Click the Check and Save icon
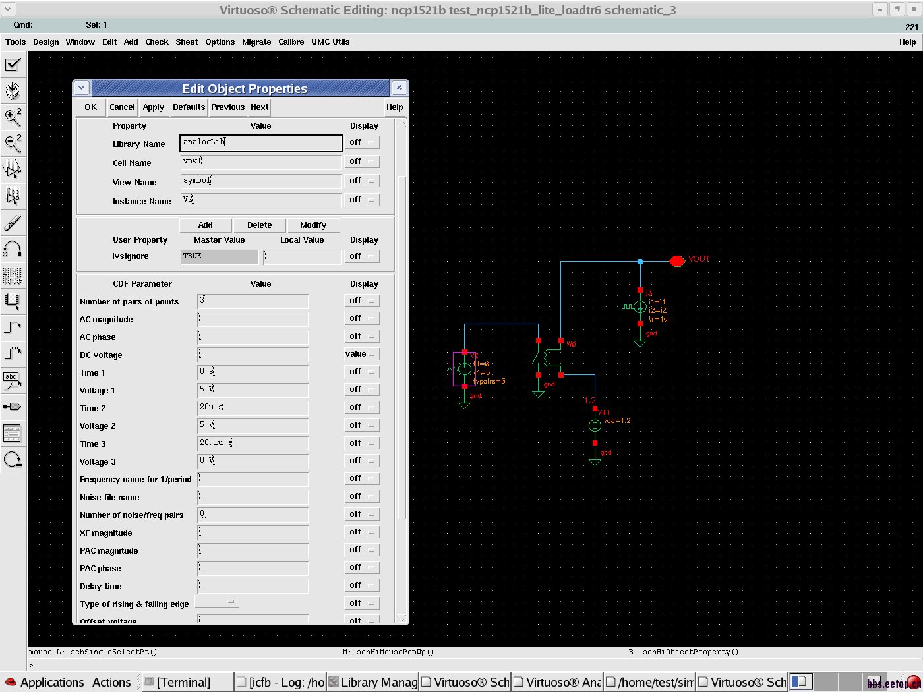Viewport: 923px width, 692px height. click(x=13, y=65)
